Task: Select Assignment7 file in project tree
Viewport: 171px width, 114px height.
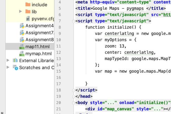Action: [x=39, y=33]
